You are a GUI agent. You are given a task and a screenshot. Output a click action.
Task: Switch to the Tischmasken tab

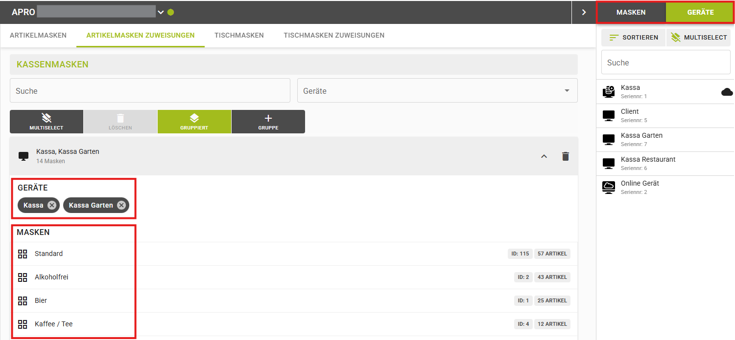tap(239, 35)
